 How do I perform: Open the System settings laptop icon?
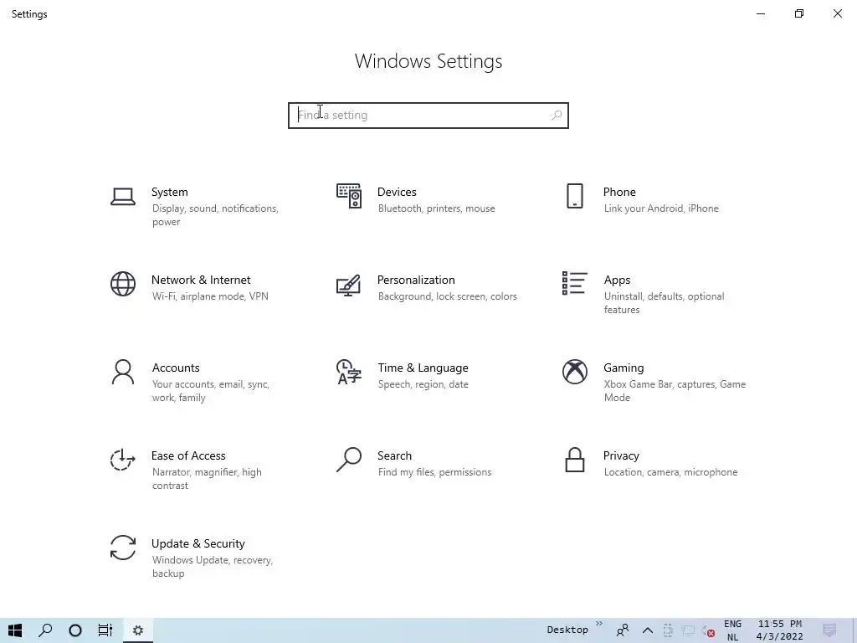tap(123, 197)
